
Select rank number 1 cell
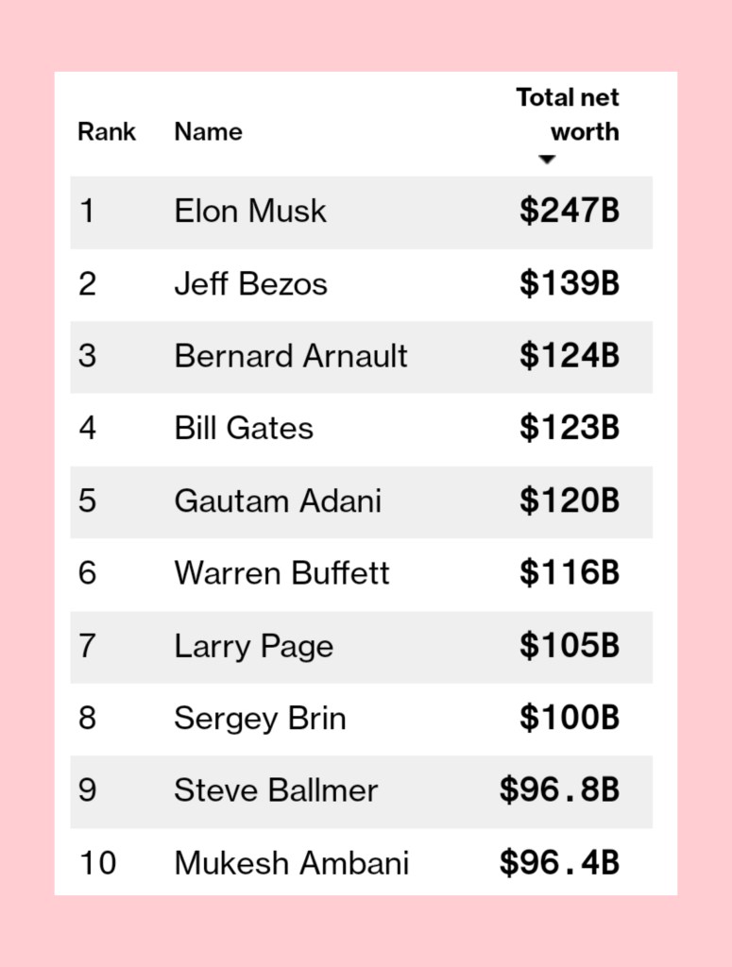(x=87, y=212)
